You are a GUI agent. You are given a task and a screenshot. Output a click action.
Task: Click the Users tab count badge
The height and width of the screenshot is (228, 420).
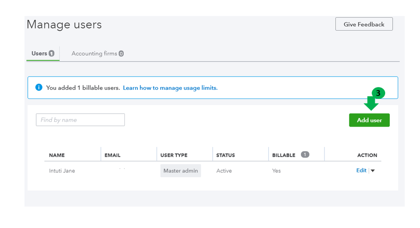tap(51, 54)
